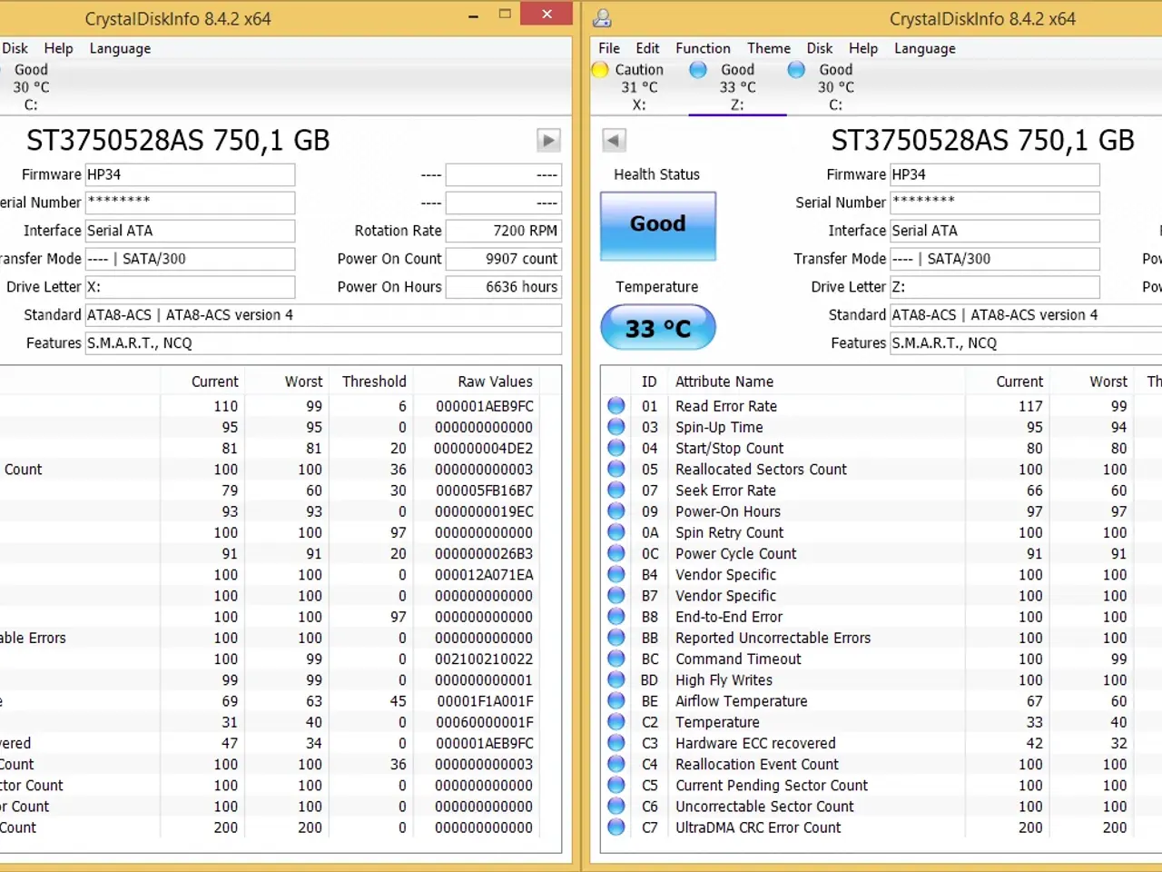The image size is (1162, 872).
Task: Open the Help menu in left window
Action: tap(59, 48)
